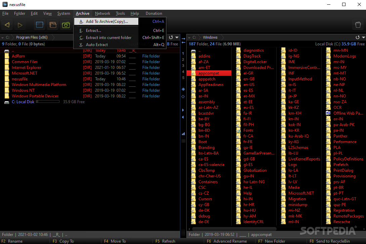Open the System menu

pyautogui.click(x=64, y=13)
